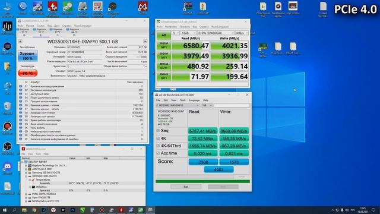Select the 37 °C drive C tab in CrystalDiskInfo
Viewport: 380px width, 214px height.
click(58, 32)
